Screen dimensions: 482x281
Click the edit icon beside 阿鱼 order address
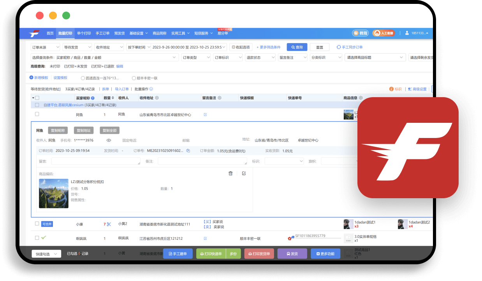pyautogui.click(x=205, y=114)
